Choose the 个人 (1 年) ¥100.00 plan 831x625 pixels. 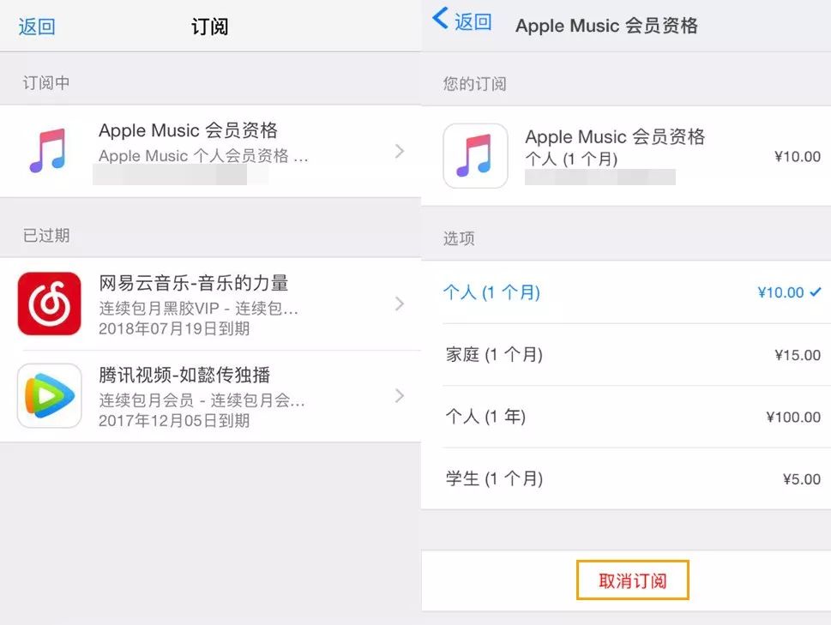pyautogui.click(x=626, y=417)
